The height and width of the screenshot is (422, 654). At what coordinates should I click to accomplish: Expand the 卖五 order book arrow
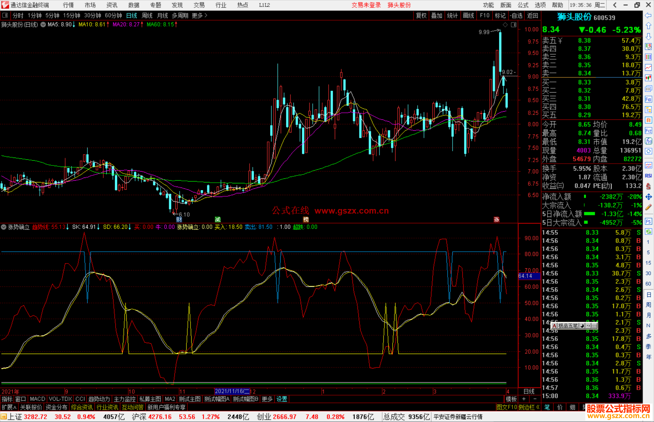pyautogui.click(x=560, y=40)
